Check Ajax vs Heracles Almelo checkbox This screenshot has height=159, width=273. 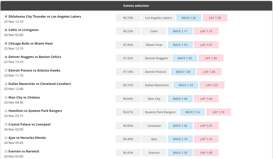coord(6,138)
